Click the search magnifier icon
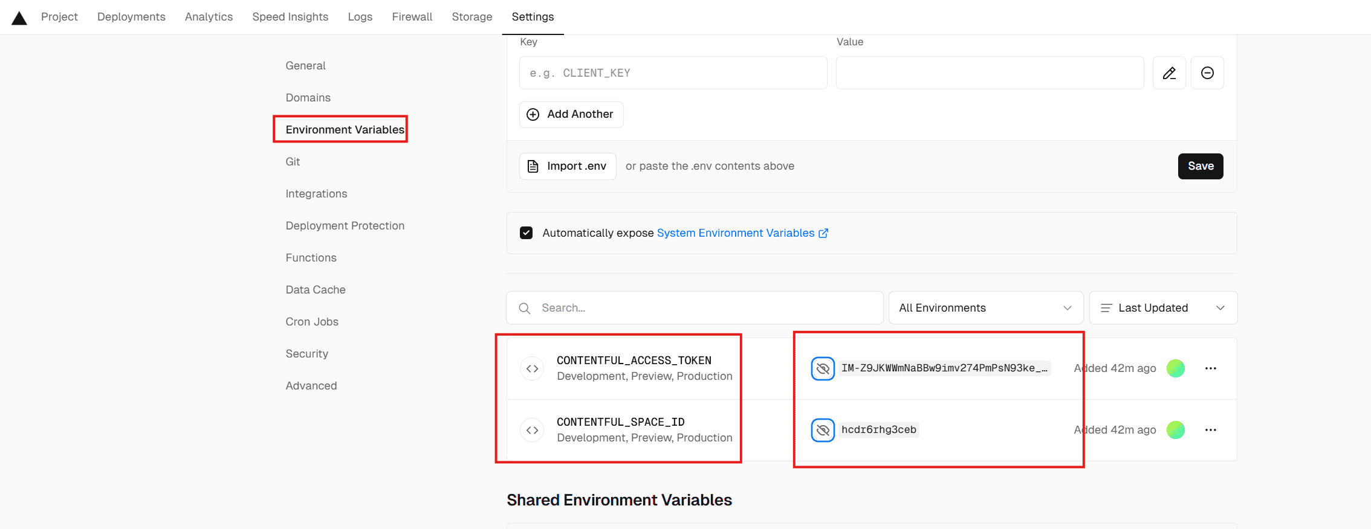1371x529 pixels. [525, 309]
